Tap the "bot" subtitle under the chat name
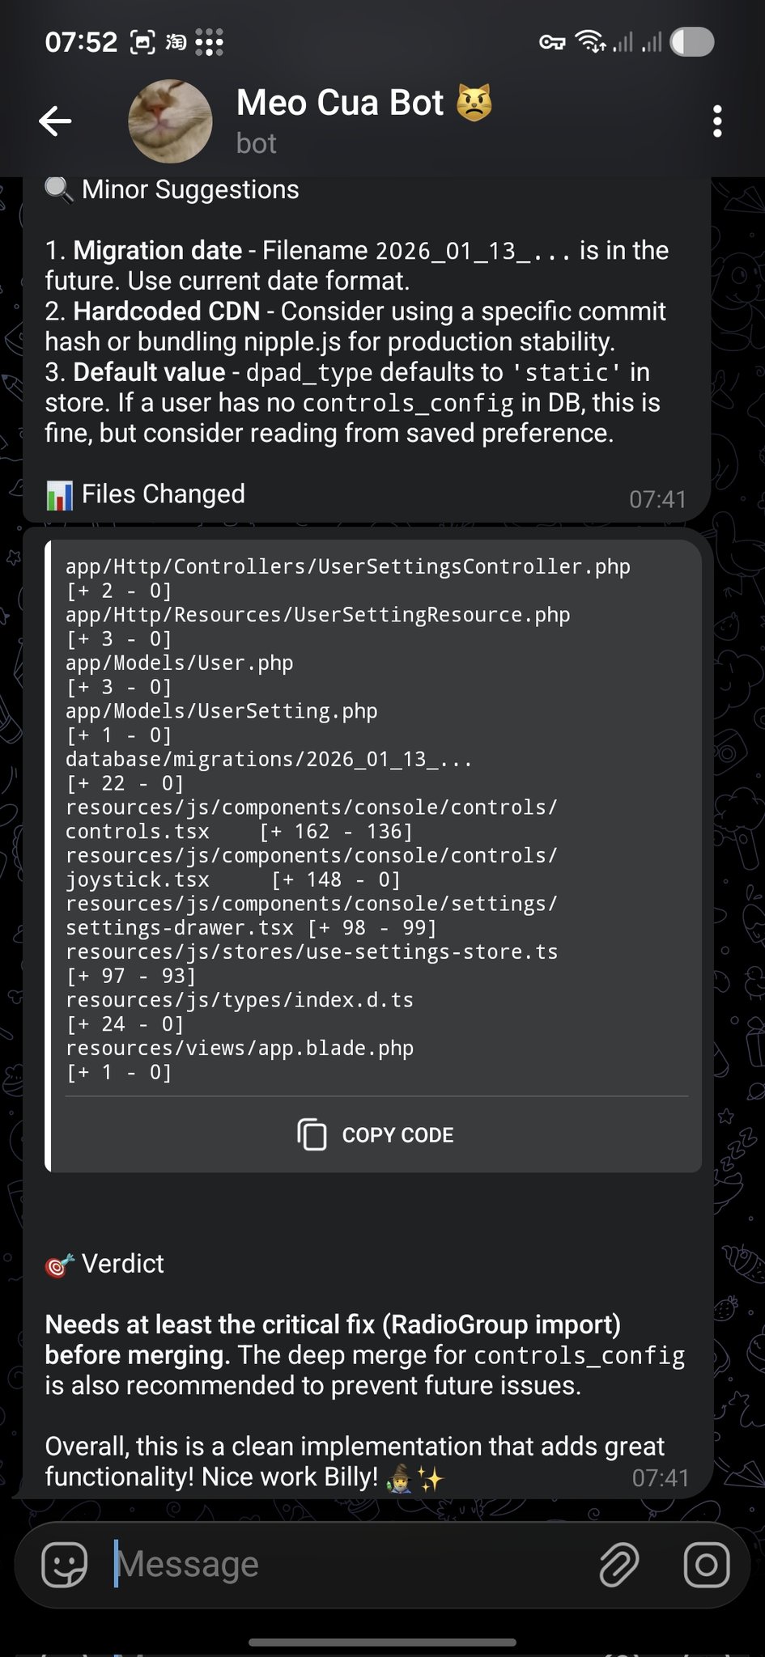765x1657 pixels. (x=256, y=144)
